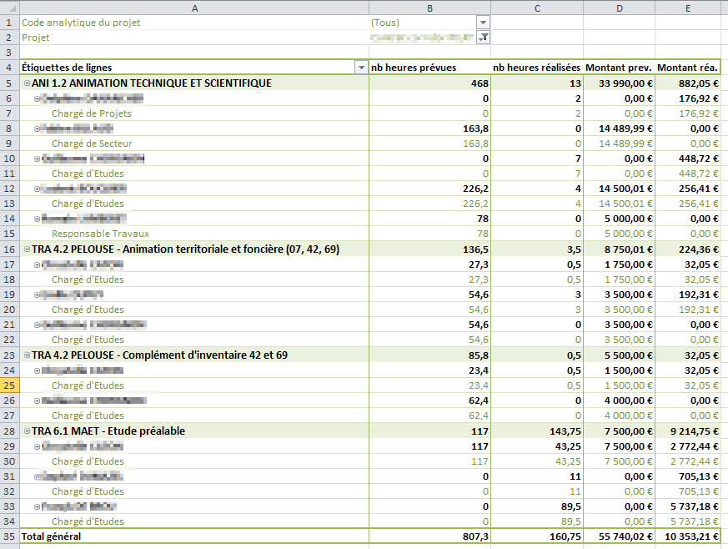Screen dimensions: 728x549
Task: Select the highlighted row 25 header
Action: pyautogui.click(x=9, y=385)
